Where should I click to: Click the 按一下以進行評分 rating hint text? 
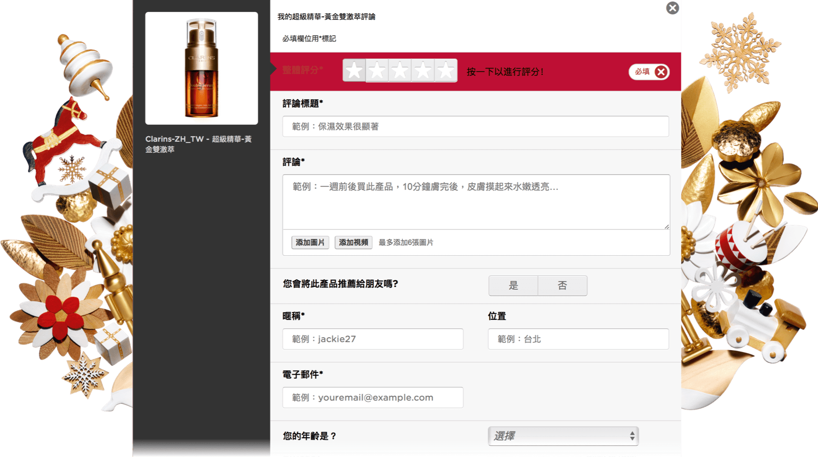click(505, 72)
